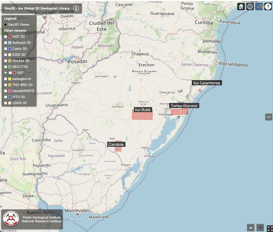The height and width of the screenshot is (232, 273).
Task: Click the Sul Catarinense map label
Action: (x=207, y=83)
